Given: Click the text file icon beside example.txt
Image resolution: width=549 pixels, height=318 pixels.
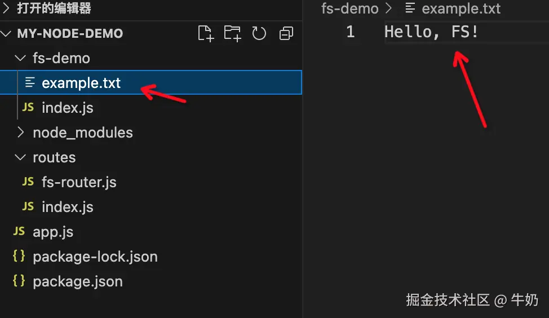Looking at the screenshot, I should pyautogui.click(x=30, y=83).
